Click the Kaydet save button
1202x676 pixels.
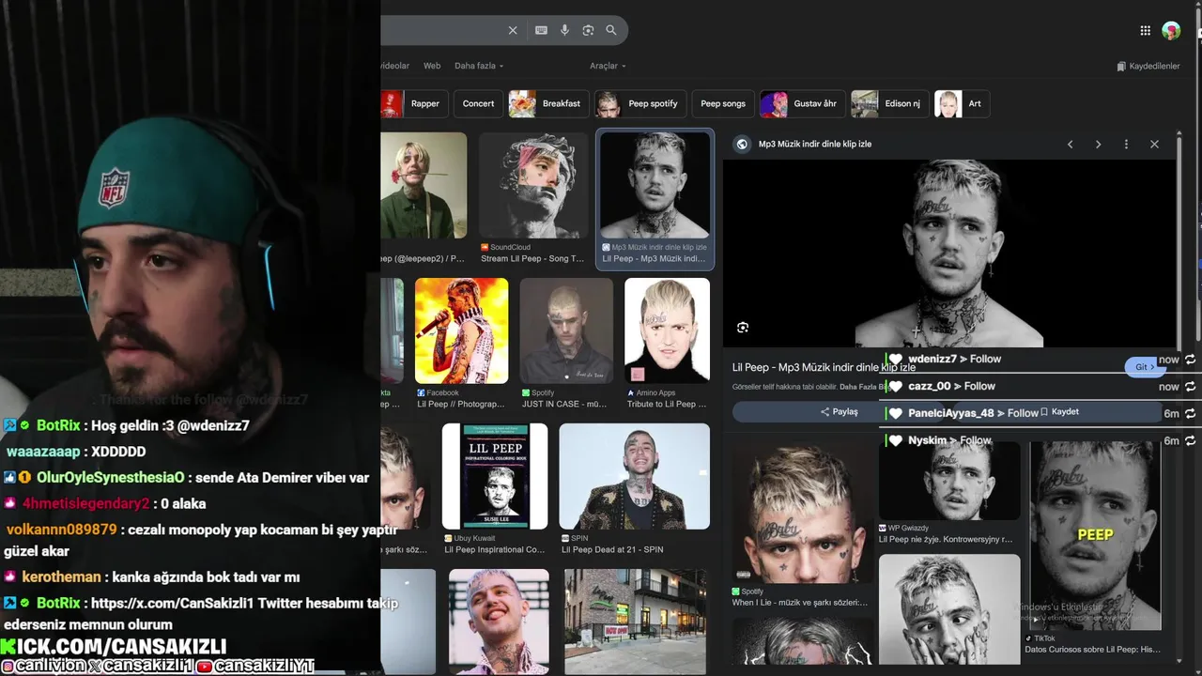tap(1059, 412)
